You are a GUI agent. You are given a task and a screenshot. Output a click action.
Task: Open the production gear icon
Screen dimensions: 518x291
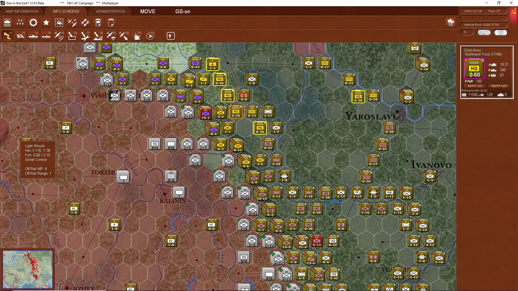[33, 23]
